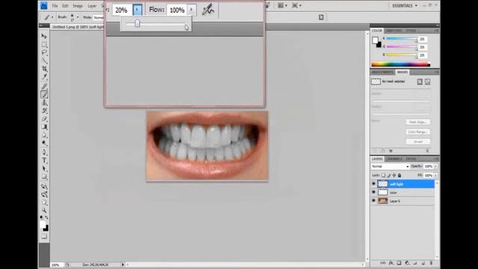The height and width of the screenshot is (269, 478).
Task: Click the foreground color swatch in Color panel
Action: tap(375, 40)
